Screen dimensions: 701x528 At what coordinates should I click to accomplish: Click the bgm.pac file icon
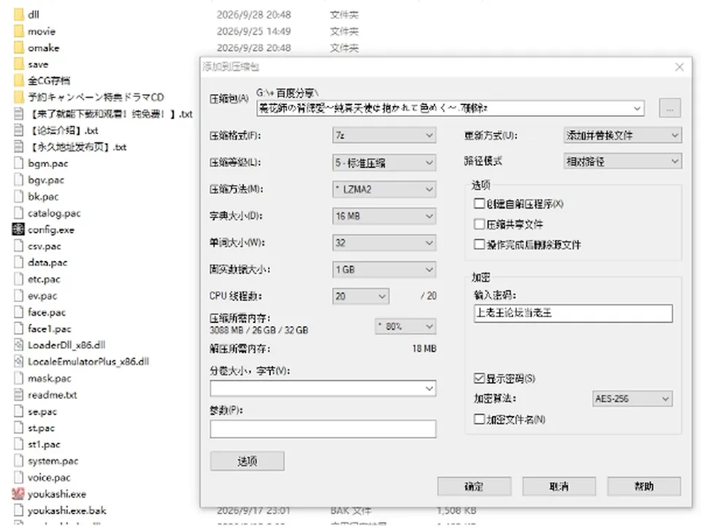point(19,163)
